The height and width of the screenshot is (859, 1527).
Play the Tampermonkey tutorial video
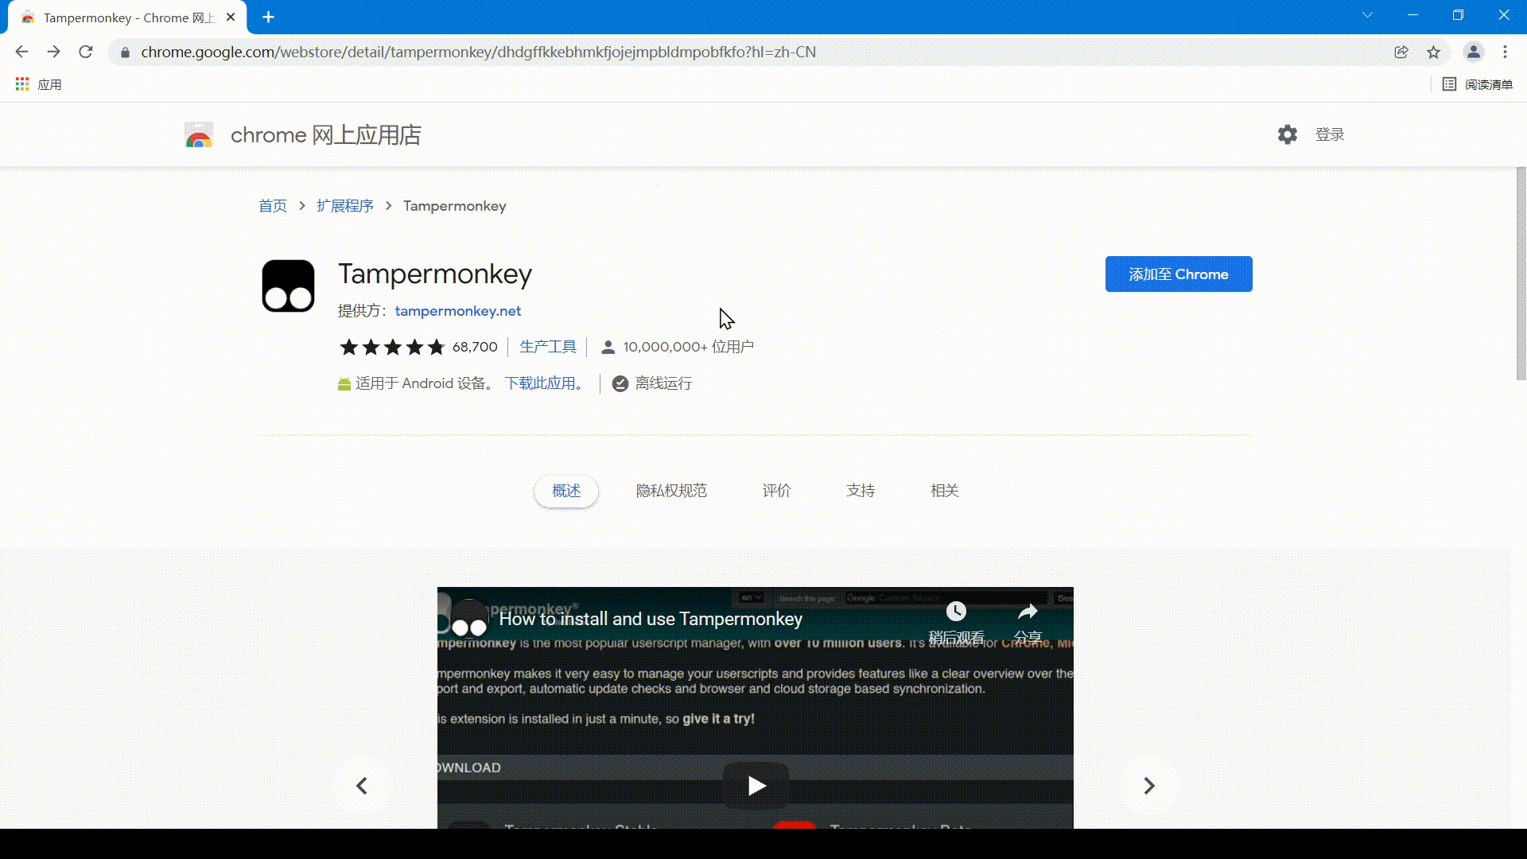[x=756, y=786]
